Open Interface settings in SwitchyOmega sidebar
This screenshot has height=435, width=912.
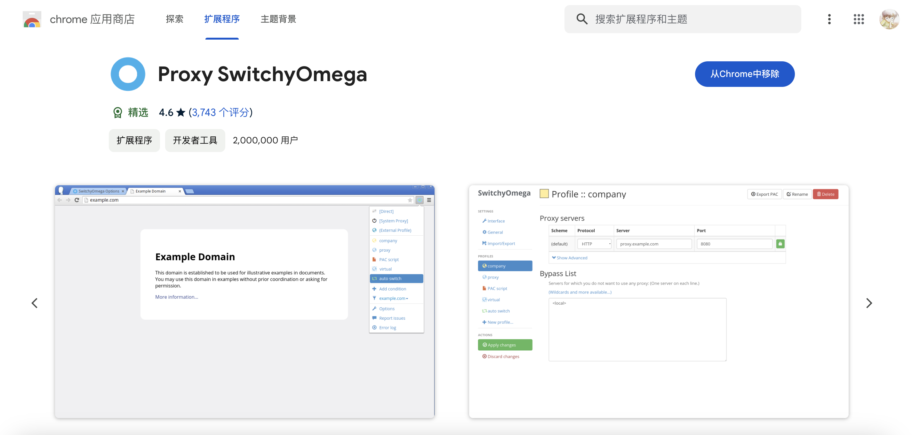click(x=493, y=221)
